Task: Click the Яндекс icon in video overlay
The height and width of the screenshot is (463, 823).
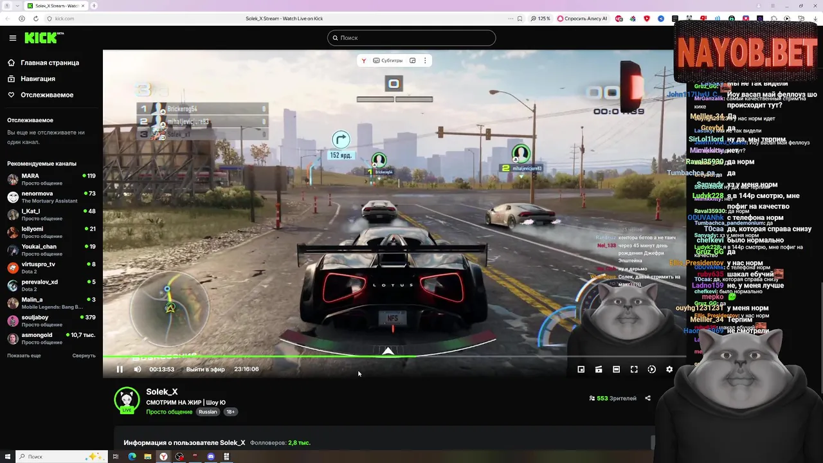Action: click(364, 60)
